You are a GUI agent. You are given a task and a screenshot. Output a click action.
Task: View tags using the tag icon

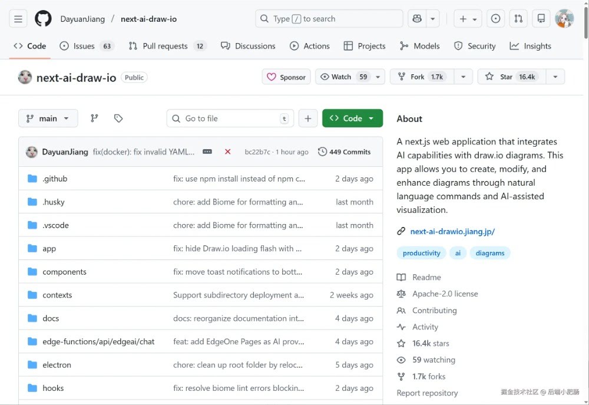118,118
